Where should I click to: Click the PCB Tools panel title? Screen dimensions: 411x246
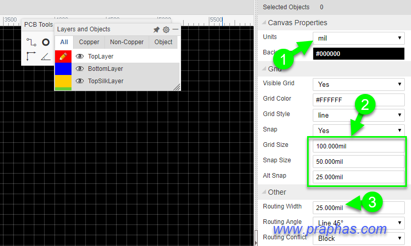tap(39, 25)
